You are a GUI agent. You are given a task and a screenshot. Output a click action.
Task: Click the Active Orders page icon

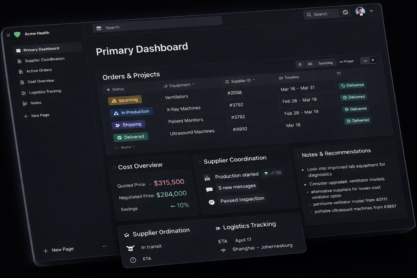click(21, 71)
